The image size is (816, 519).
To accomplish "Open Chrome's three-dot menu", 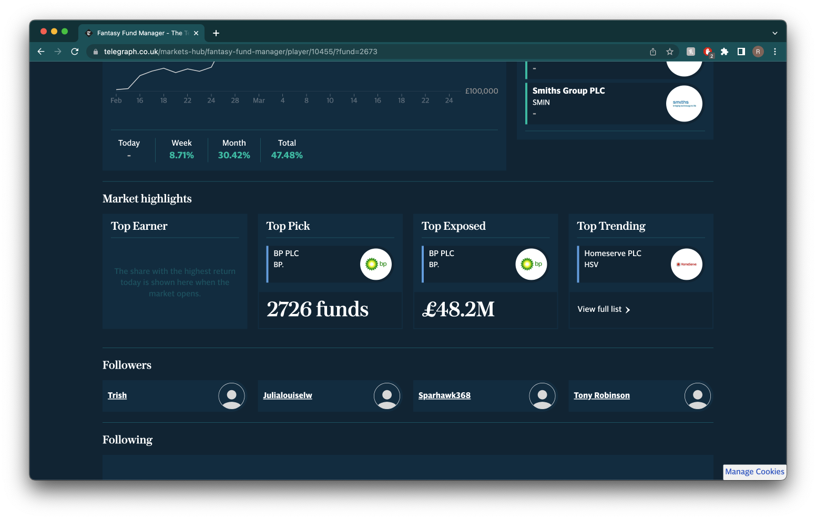I will (x=775, y=52).
